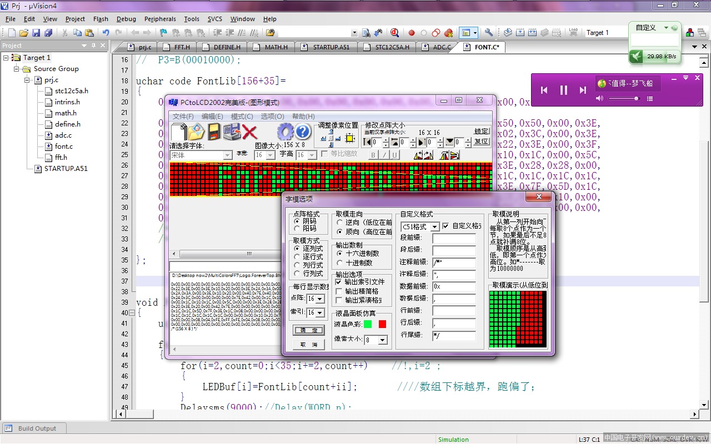
Task: Pause the music player playback
Action: coord(563,90)
